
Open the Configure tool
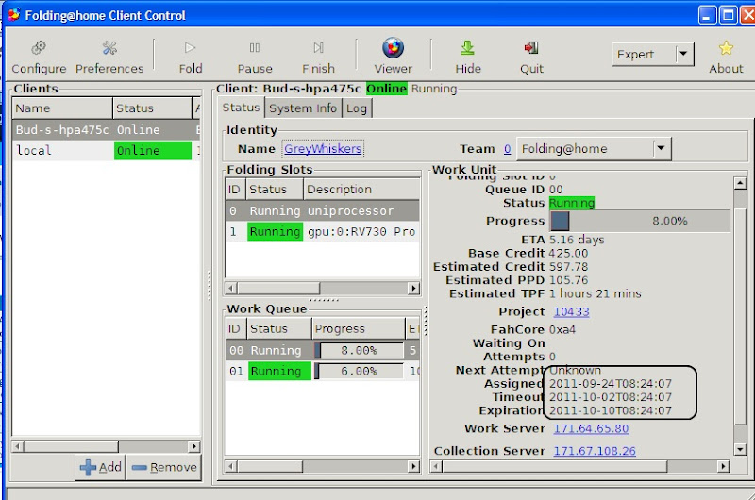coord(39,58)
